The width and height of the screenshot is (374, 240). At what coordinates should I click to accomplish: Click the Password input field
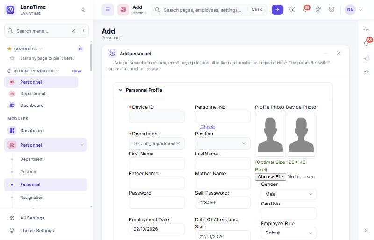tap(157, 203)
